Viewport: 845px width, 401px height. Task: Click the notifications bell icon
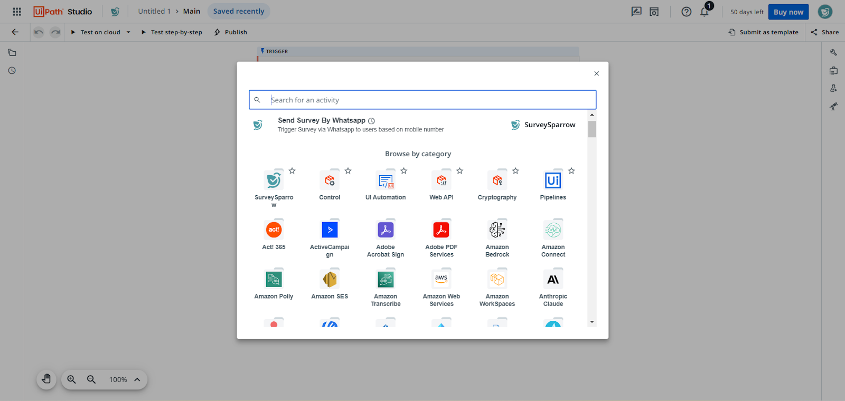click(705, 12)
